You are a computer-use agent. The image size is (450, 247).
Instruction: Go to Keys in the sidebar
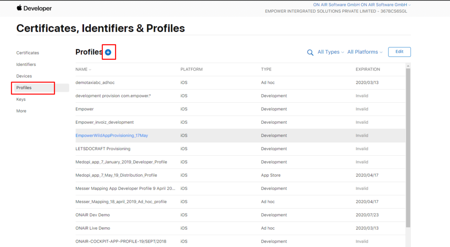[21, 99]
